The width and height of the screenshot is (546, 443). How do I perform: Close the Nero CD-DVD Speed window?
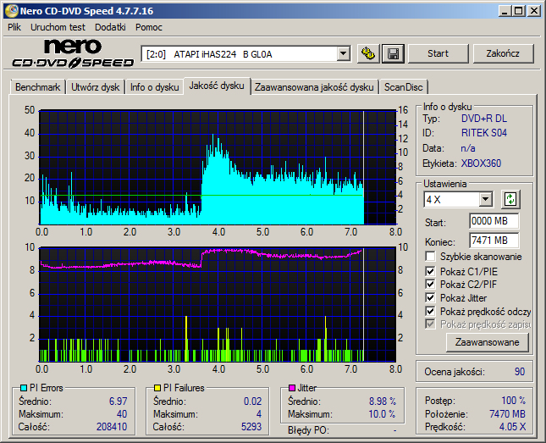click(534, 11)
